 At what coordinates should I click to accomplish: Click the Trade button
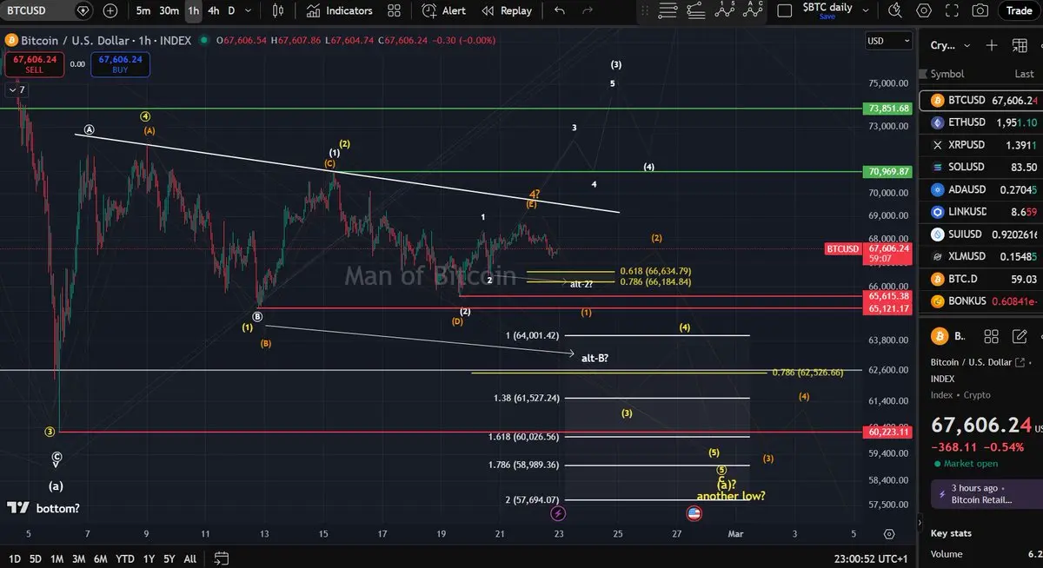pos(1019,10)
